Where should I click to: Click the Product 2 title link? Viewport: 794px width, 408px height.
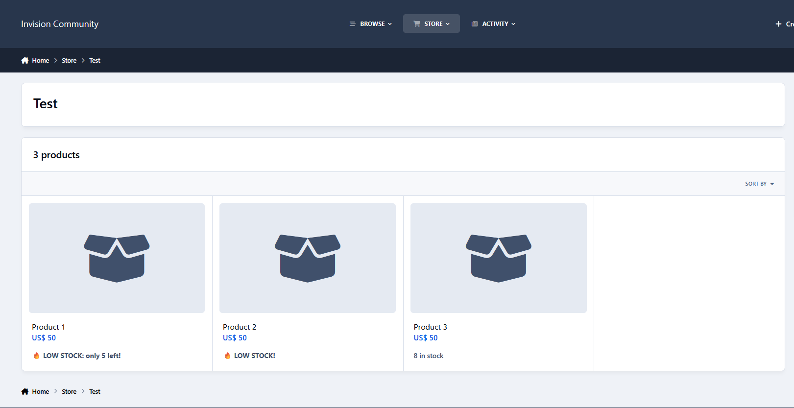(240, 327)
